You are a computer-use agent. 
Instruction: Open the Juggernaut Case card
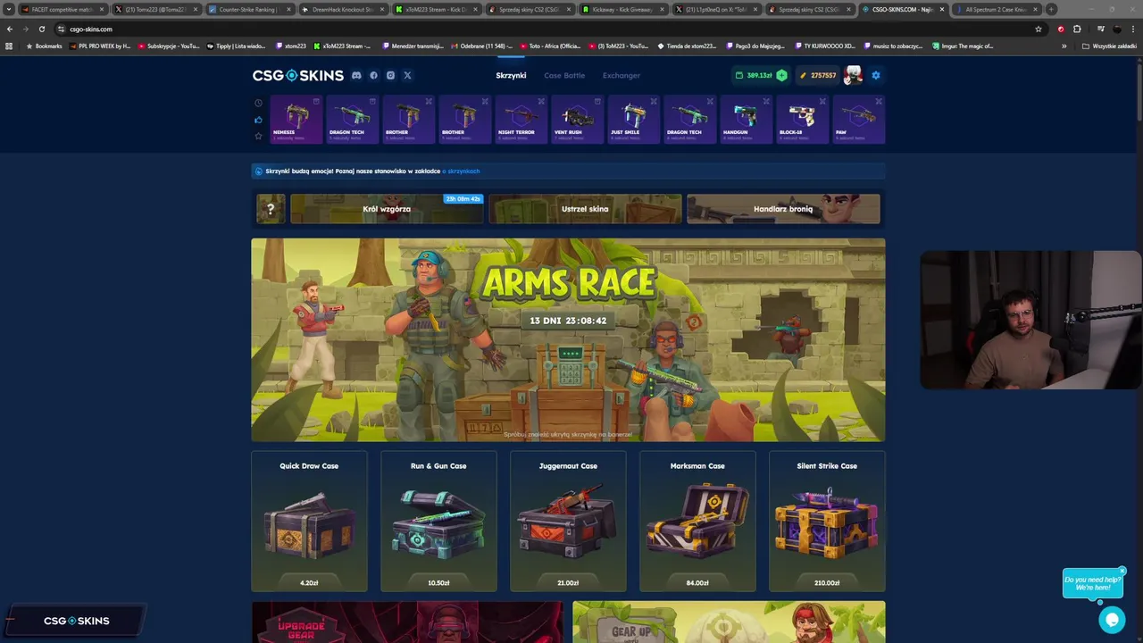pyautogui.click(x=568, y=522)
